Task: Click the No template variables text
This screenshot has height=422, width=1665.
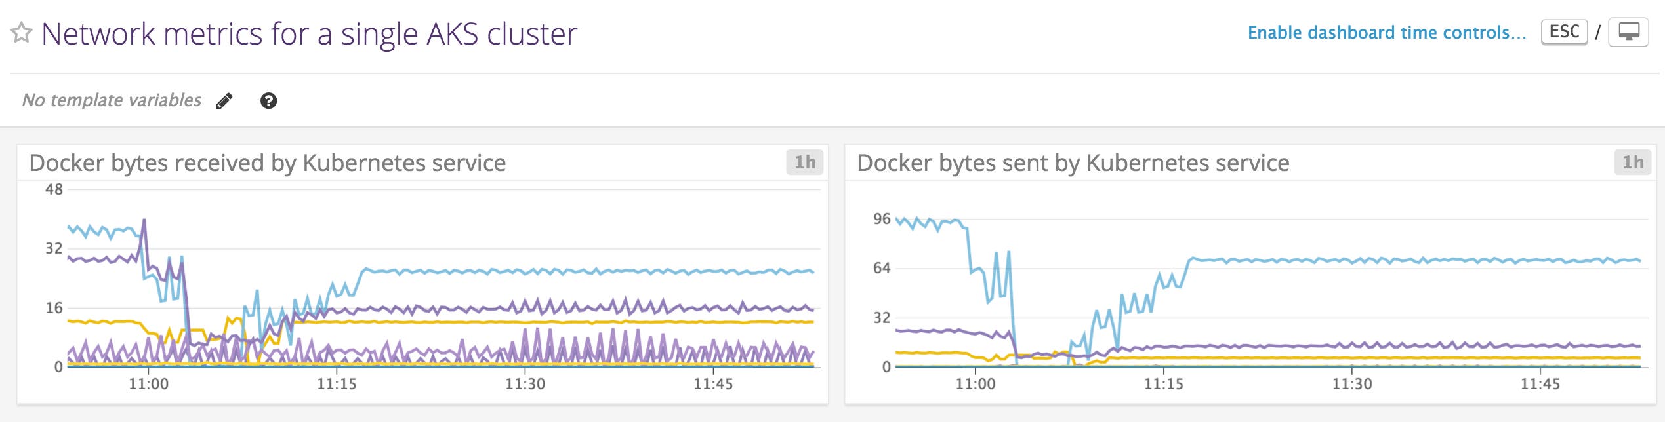Action: click(112, 100)
